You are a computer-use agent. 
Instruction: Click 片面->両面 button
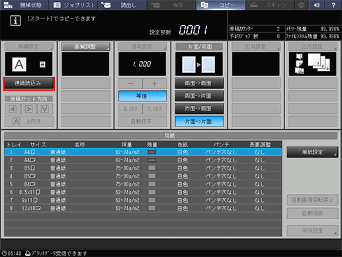pyautogui.click(x=199, y=109)
